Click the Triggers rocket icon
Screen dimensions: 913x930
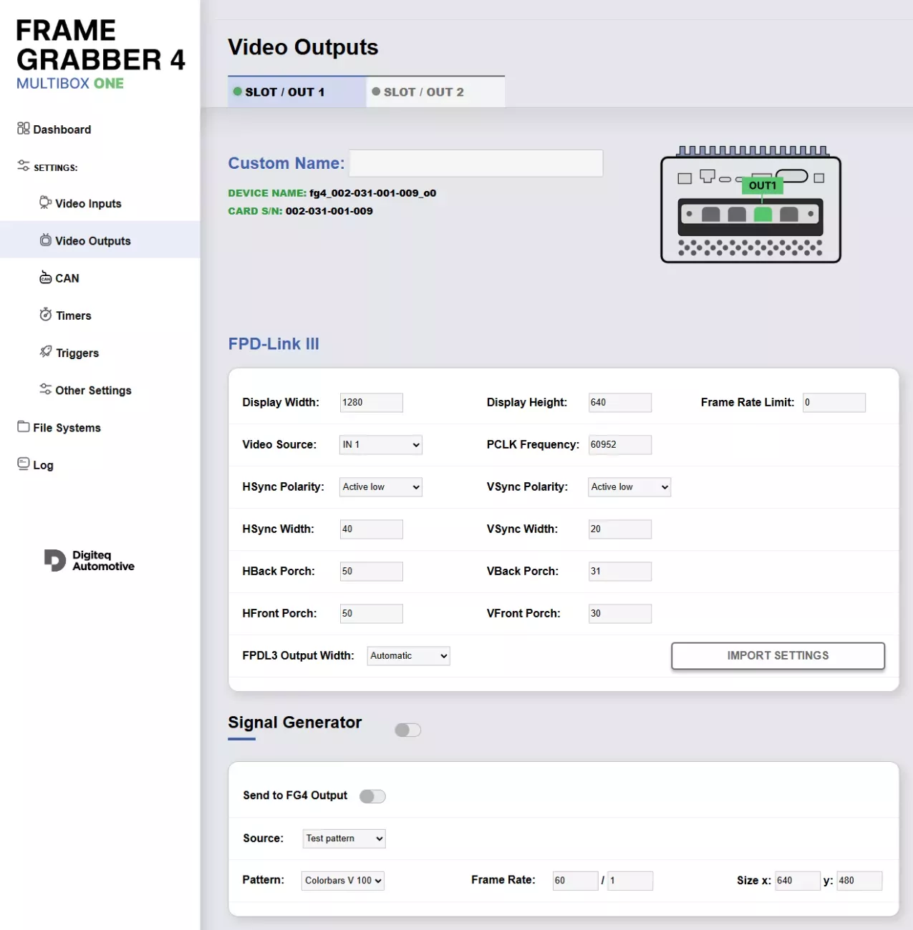coord(45,352)
